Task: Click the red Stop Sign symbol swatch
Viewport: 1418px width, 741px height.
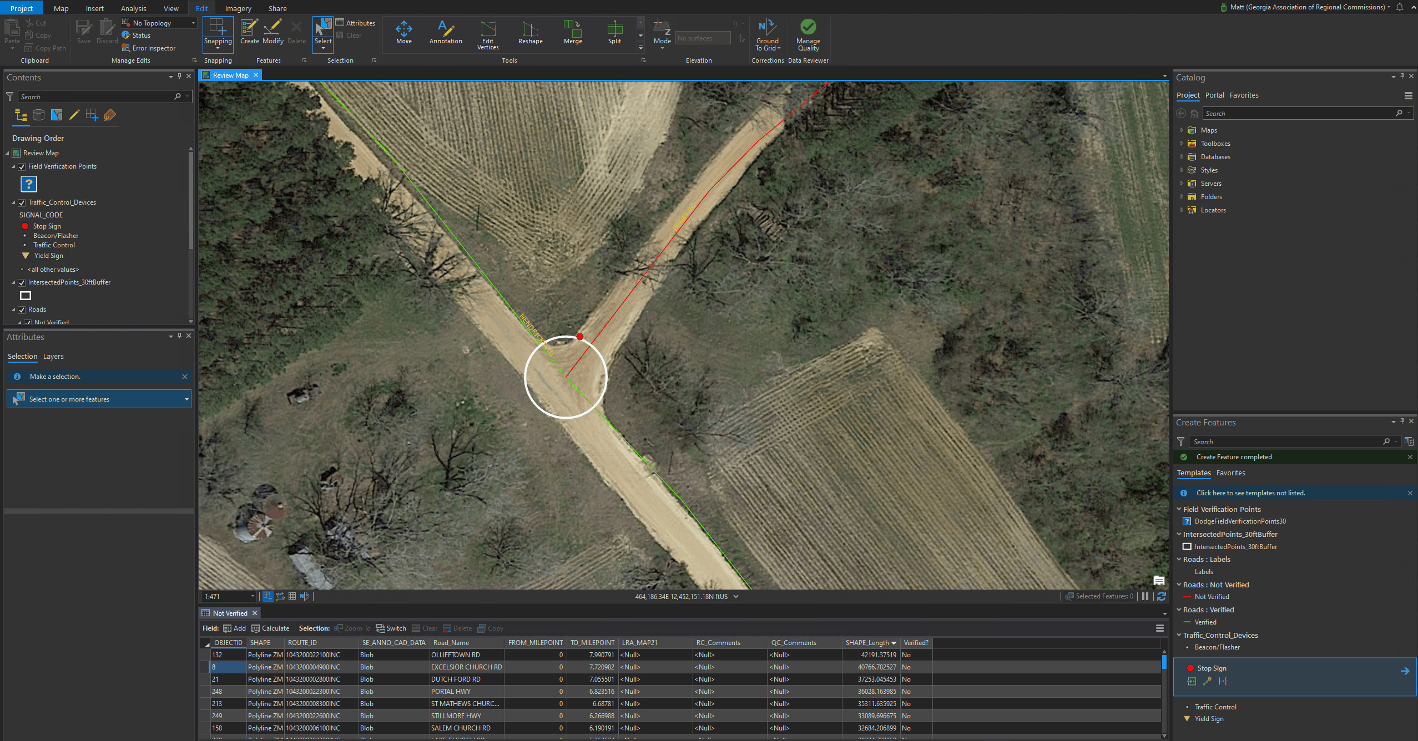Action: coord(1190,668)
